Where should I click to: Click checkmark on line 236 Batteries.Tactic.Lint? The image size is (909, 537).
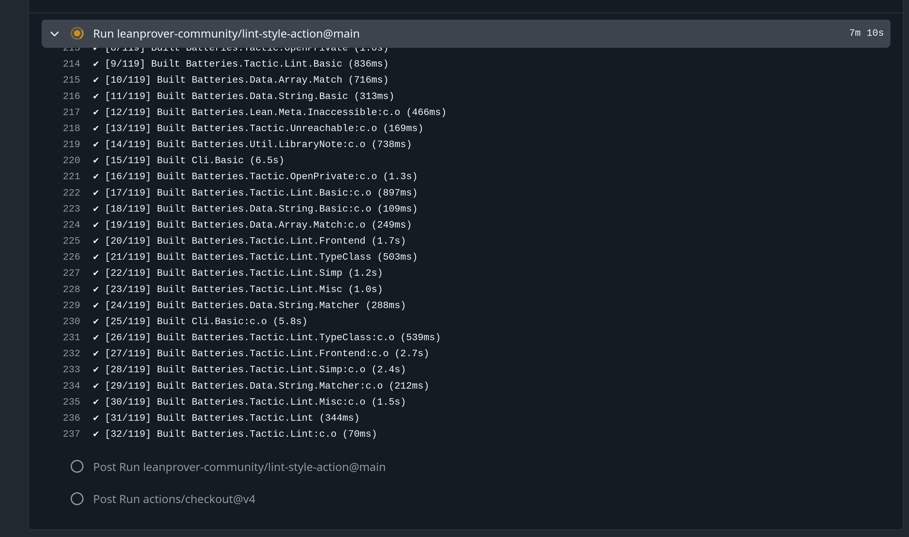click(x=96, y=418)
